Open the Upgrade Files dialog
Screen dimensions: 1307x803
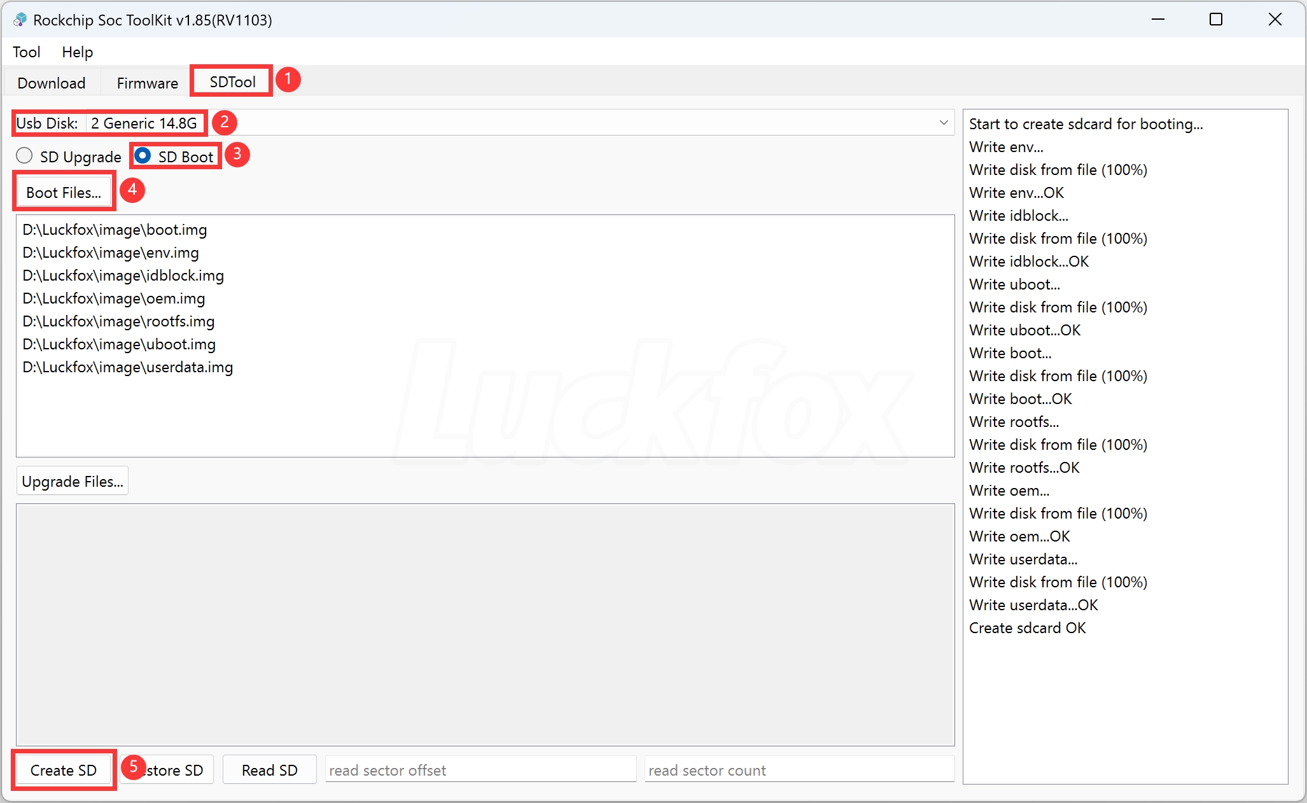[x=72, y=481]
